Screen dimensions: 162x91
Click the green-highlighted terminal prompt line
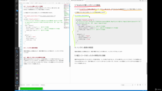pyautogui.click(x=31, y=89)
